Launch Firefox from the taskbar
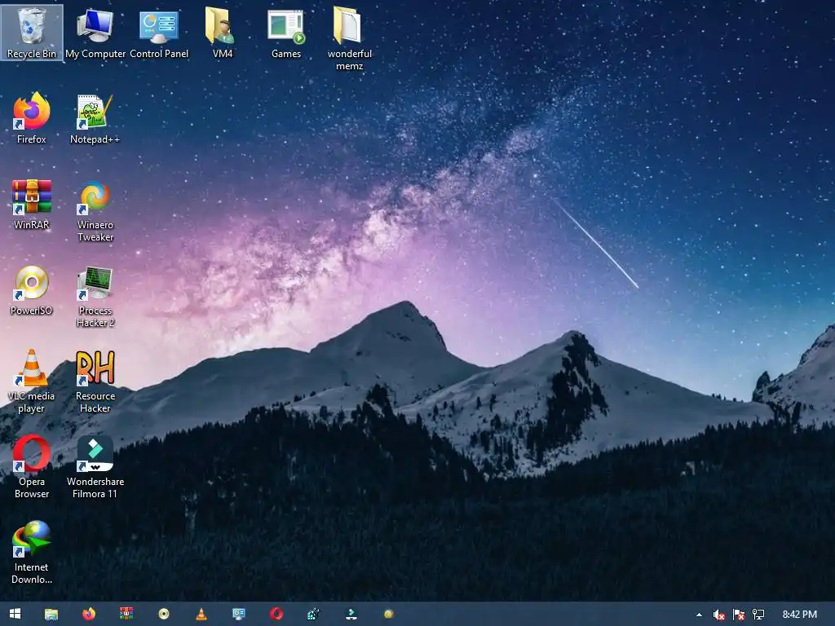The width and height of the screenshot is (835, 626). point(89,614)
